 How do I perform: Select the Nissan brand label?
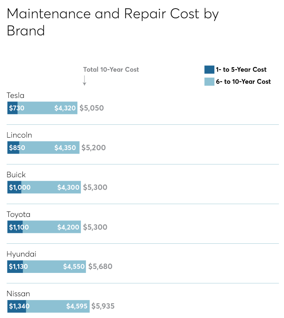pyautogui.click(x=18, y=294)
